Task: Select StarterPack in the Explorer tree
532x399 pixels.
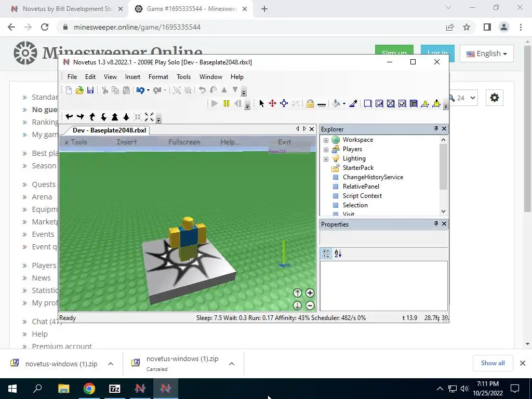Action: pyautogui.click(x=358, y=168)
